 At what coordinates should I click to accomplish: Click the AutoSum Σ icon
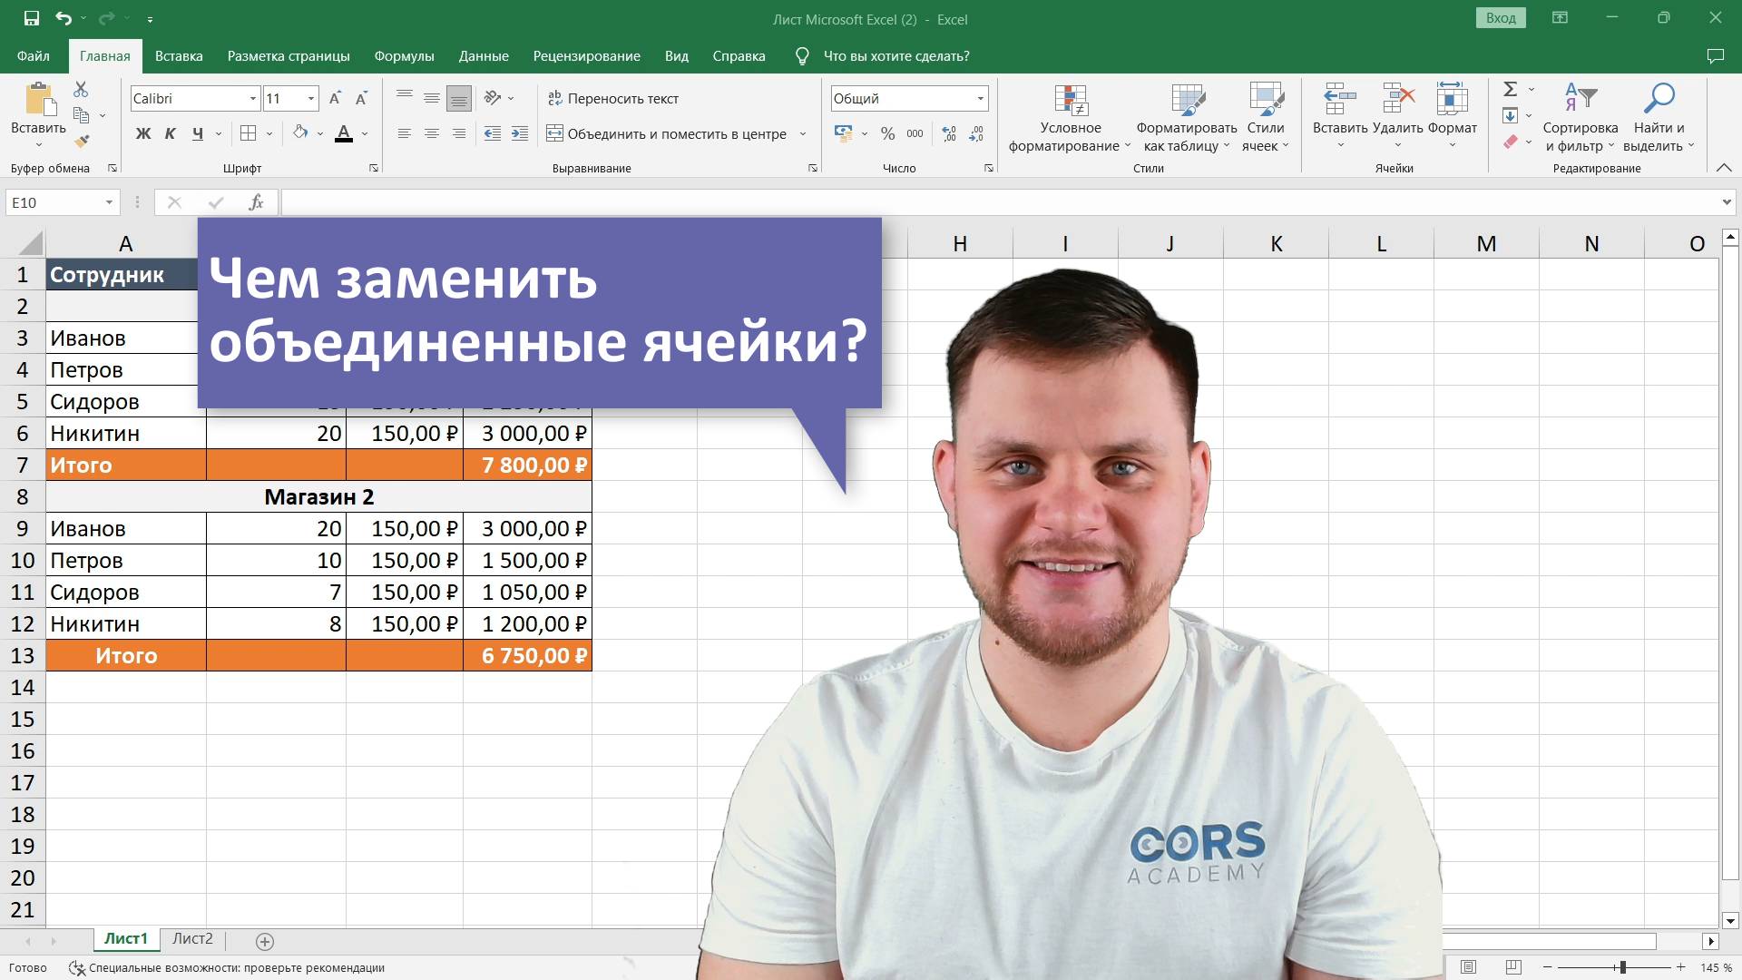[1508, 89]
